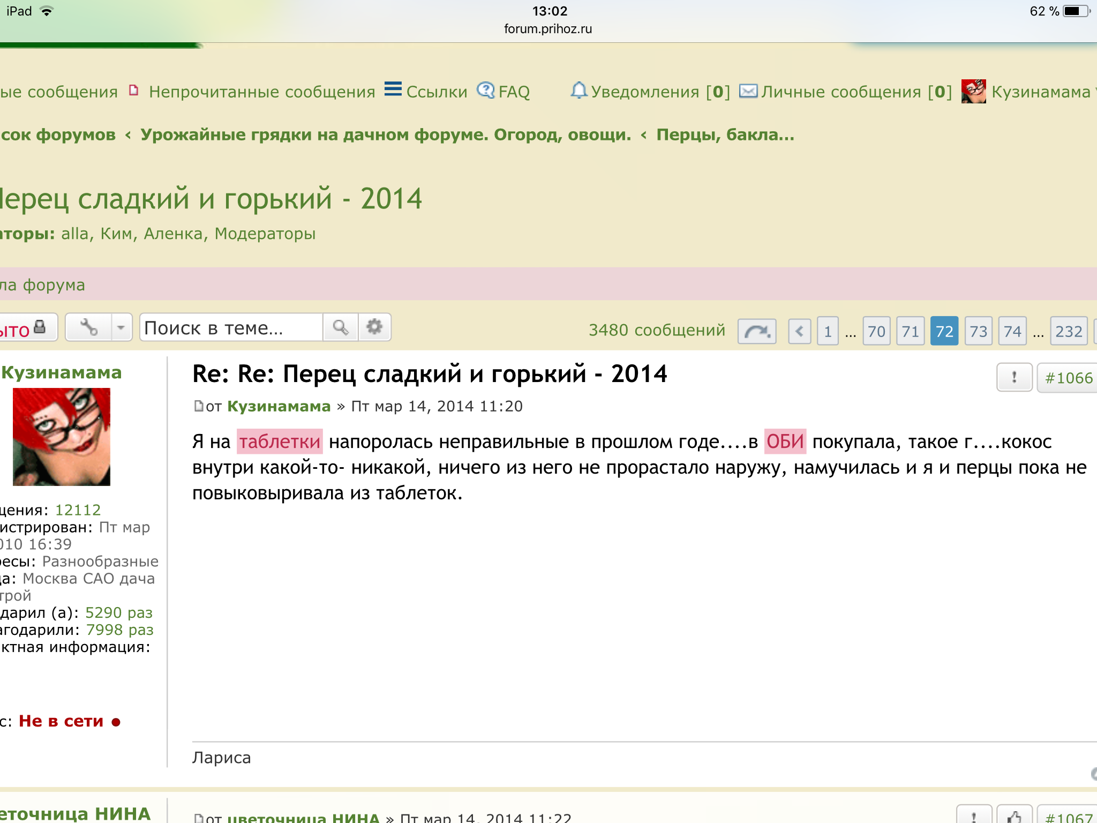Open 'Непрочитанные сообщения' link

tap(262, 92)
